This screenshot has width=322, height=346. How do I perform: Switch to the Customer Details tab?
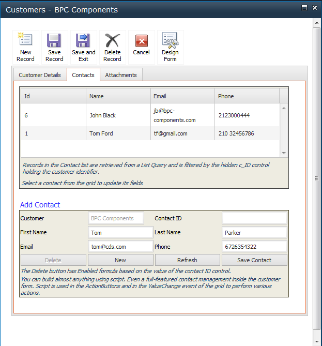coord(40,75)
